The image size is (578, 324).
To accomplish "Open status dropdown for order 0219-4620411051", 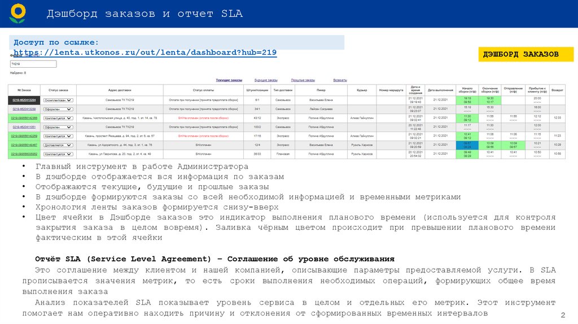I will click(58, 127).
